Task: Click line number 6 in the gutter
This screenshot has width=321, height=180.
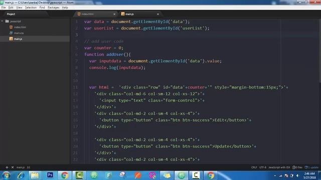Action: (77, 54)
